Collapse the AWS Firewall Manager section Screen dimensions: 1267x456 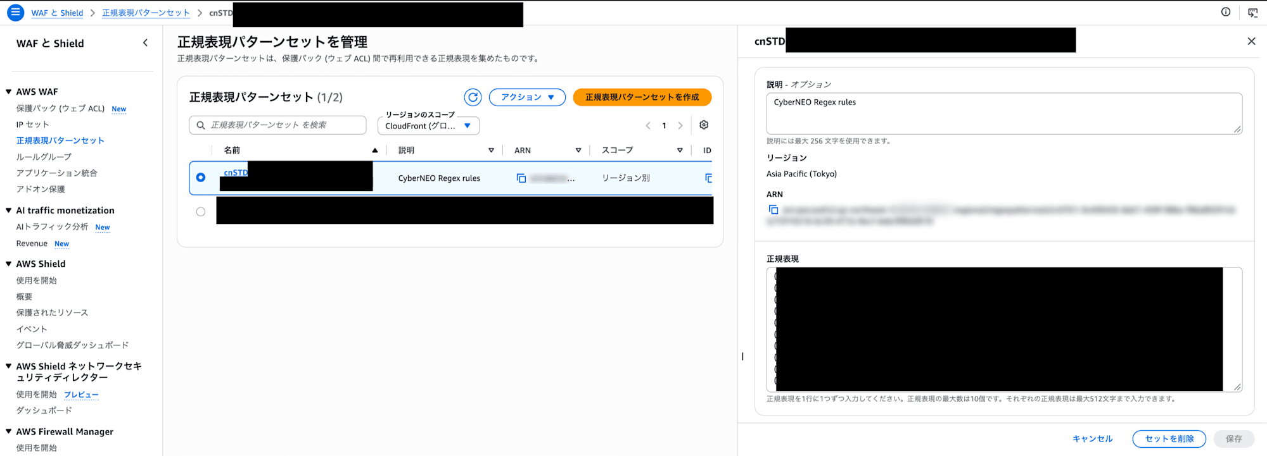[x=9, y=432]
